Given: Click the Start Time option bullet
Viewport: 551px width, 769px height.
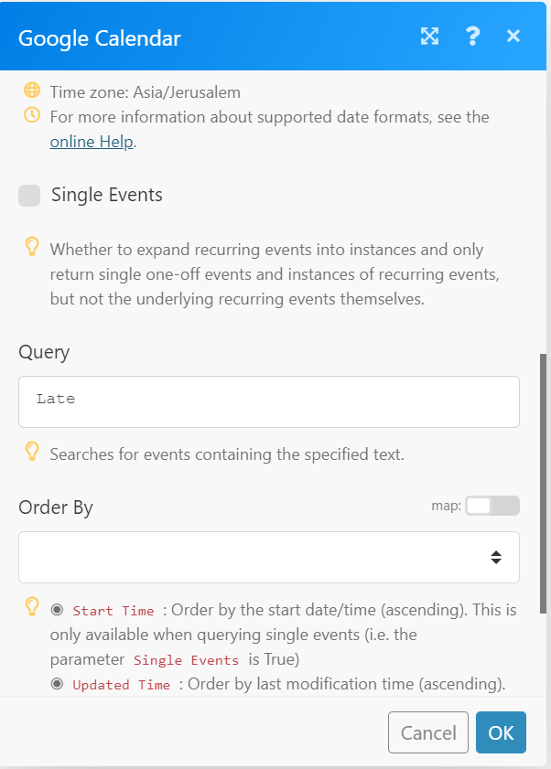Looking at the screenshot, I should [57, 610].
